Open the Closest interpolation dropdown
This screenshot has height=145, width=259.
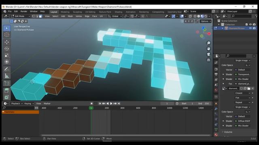pyautogui.click(x=242, y=93)
